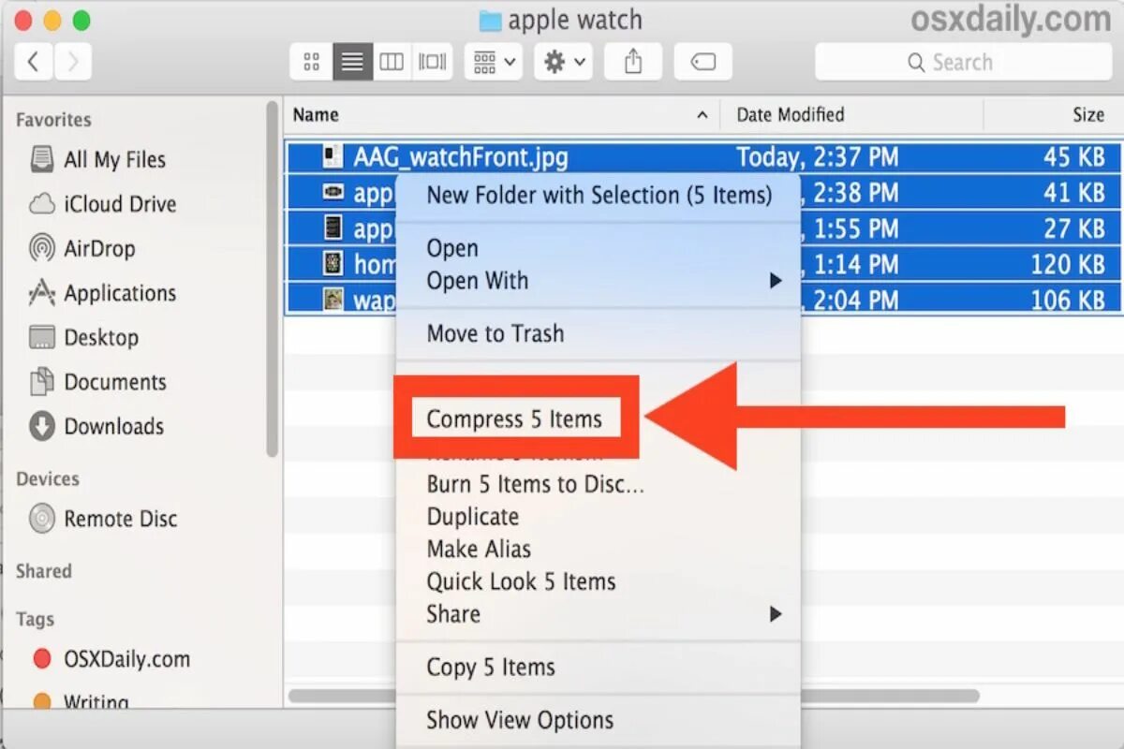This screenshot has height=749, width=1124.
Task: Click the apple watch folder title
Action: point(560,20)
